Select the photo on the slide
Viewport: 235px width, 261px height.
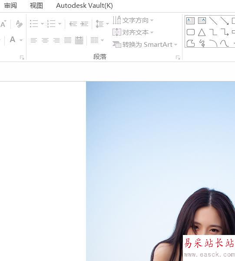pos(160,171)
